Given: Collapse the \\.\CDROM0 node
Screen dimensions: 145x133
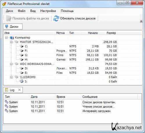Looking at the screenshot, I should point(11,77).
